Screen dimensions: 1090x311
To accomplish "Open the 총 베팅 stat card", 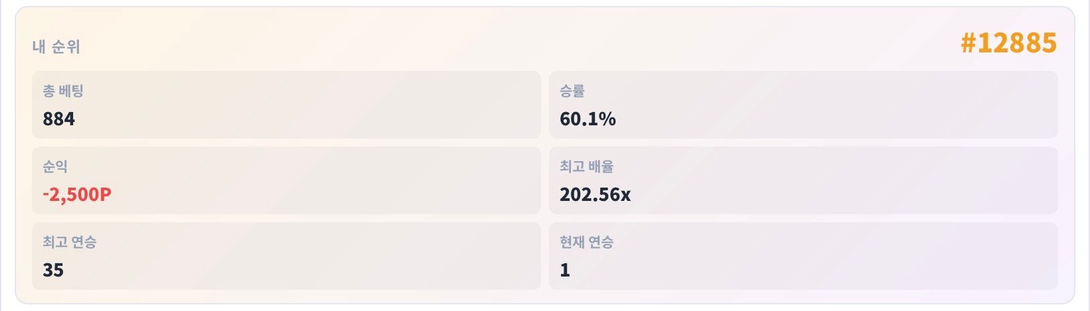I will click(x=286, y=105).
